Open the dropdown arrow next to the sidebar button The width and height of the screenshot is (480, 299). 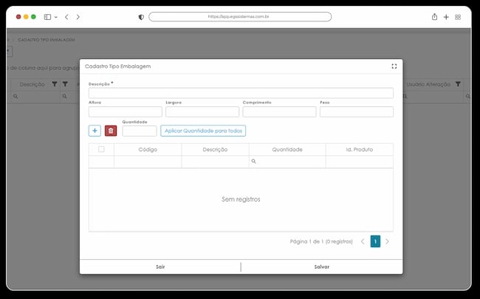point(55,17)
